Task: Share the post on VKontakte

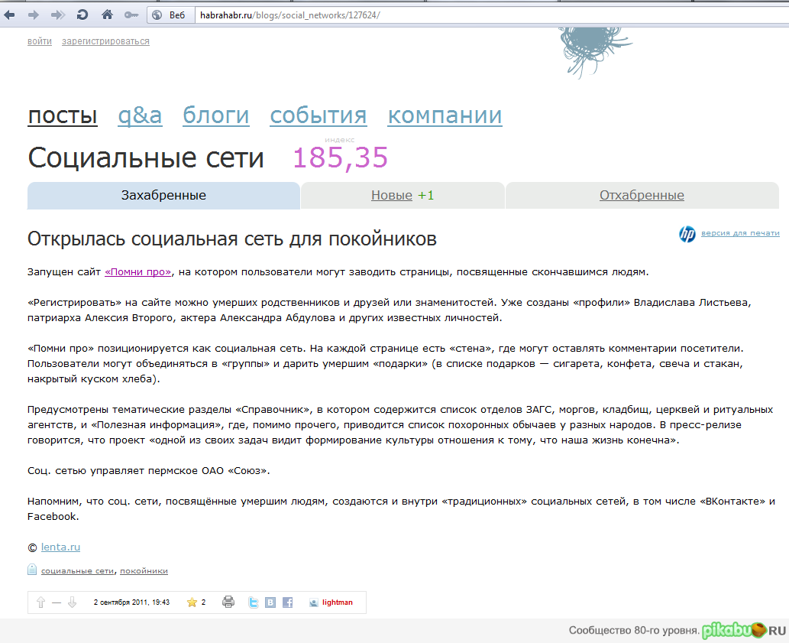Action: click(x=270, y=602)
